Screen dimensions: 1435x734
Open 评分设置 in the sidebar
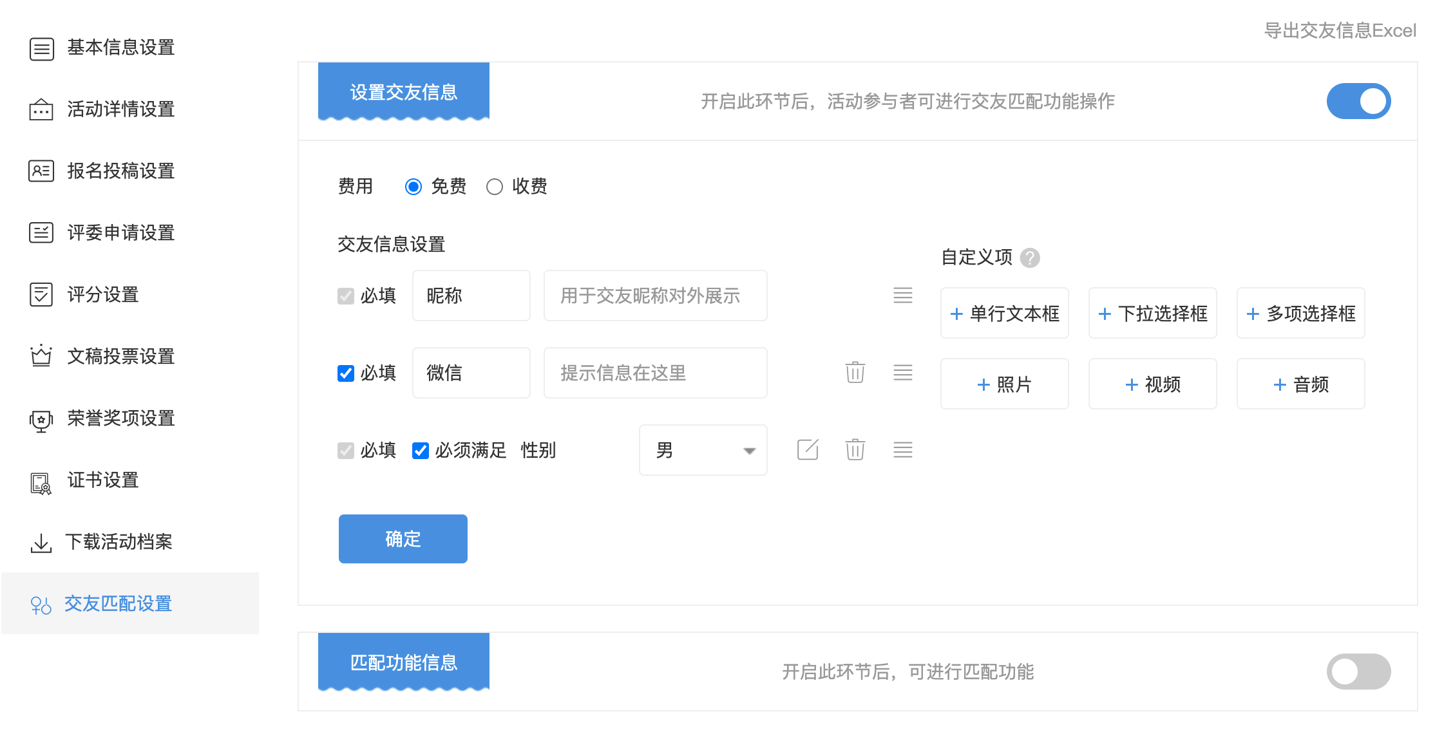[x=103, y=295]
